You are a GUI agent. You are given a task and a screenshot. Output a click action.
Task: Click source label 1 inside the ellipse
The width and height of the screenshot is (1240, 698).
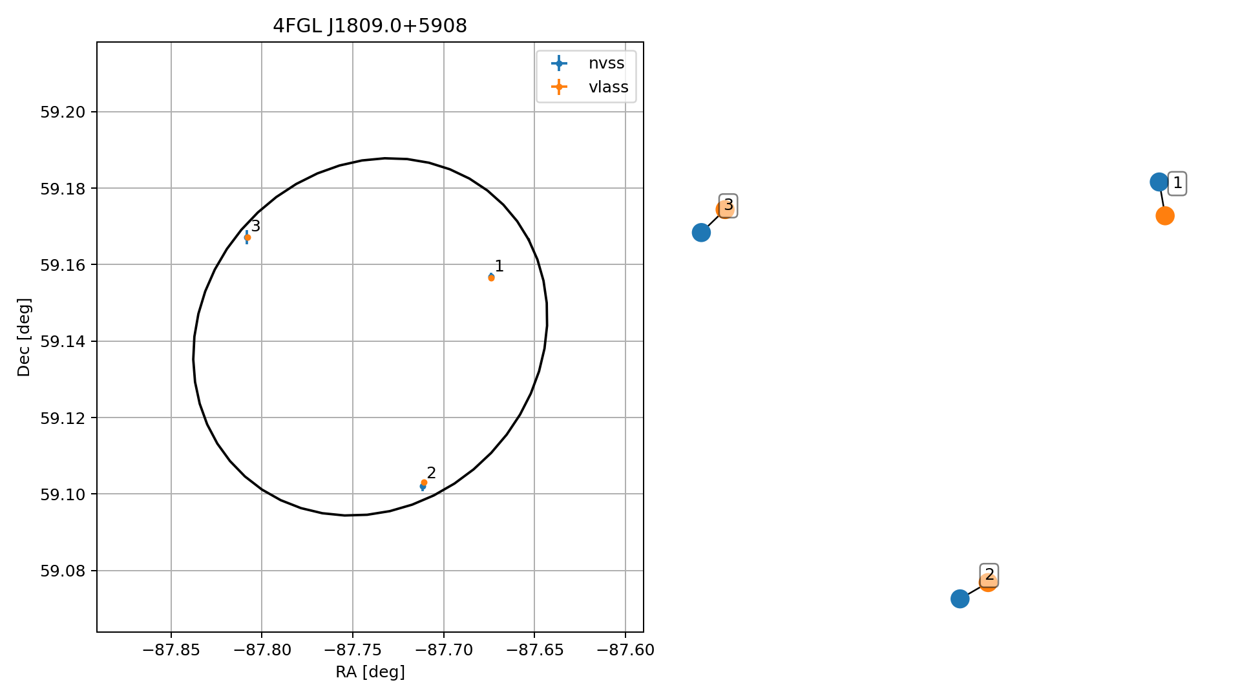[x=499, y=266]
